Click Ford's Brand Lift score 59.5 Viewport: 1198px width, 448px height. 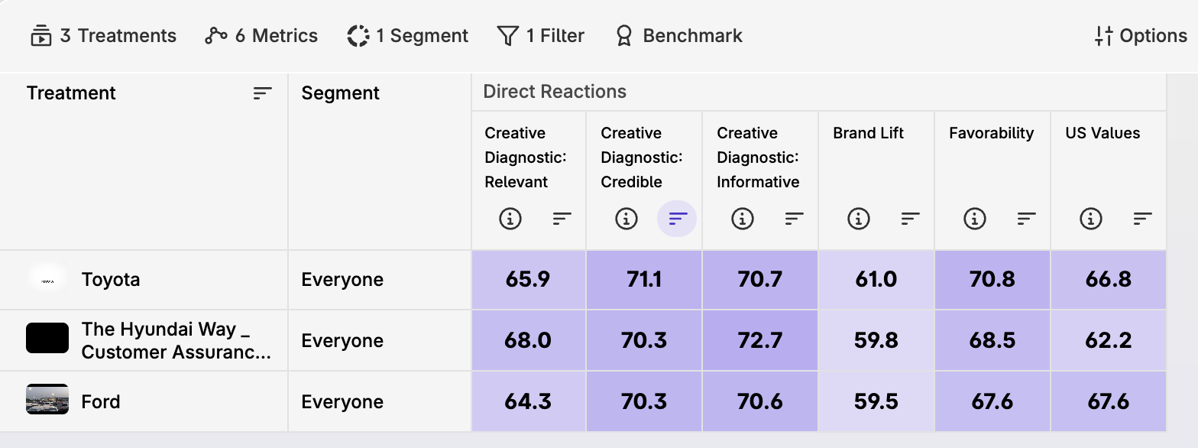876,401
